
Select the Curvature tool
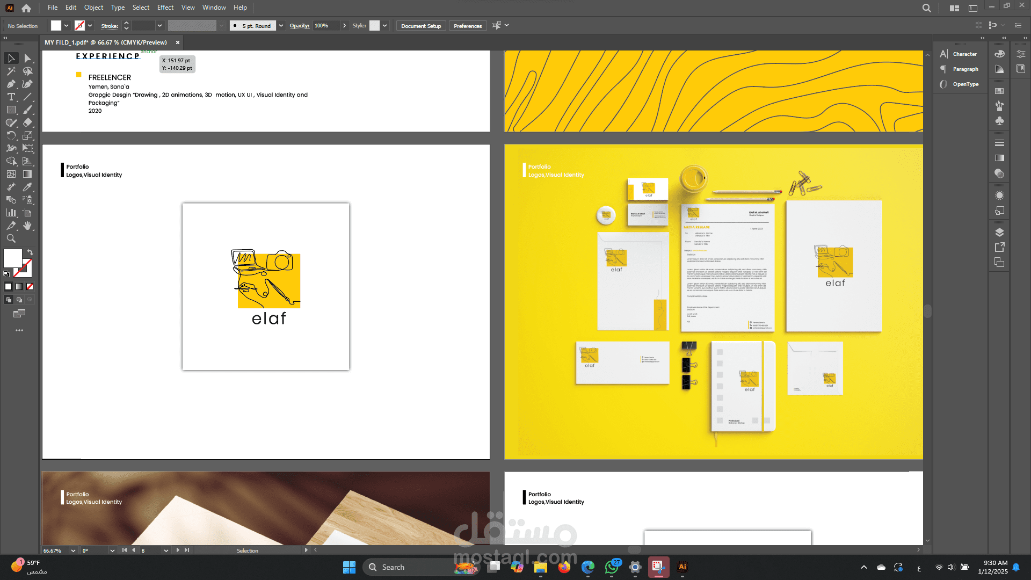[x=28, y=84]
